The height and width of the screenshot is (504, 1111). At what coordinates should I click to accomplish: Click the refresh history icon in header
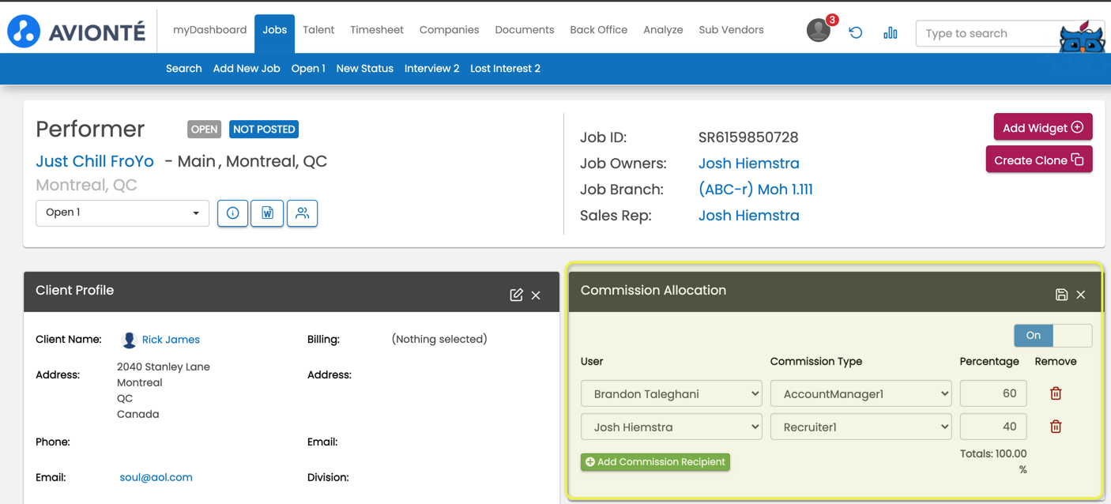[x=855, y=32]
